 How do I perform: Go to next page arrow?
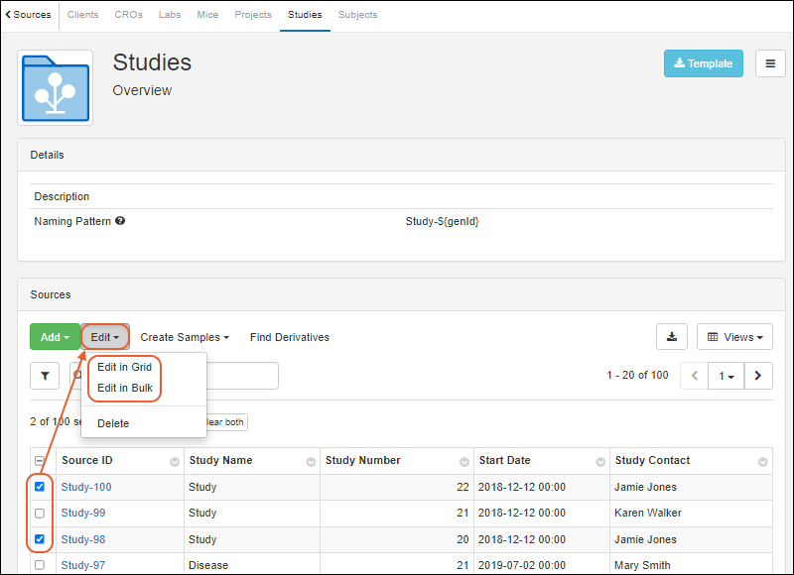coord(758,376)
